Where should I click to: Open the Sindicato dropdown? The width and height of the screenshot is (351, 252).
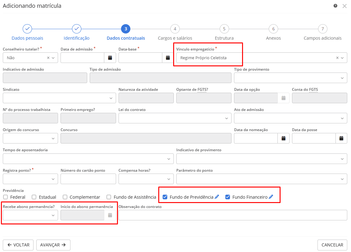(59, 98)
